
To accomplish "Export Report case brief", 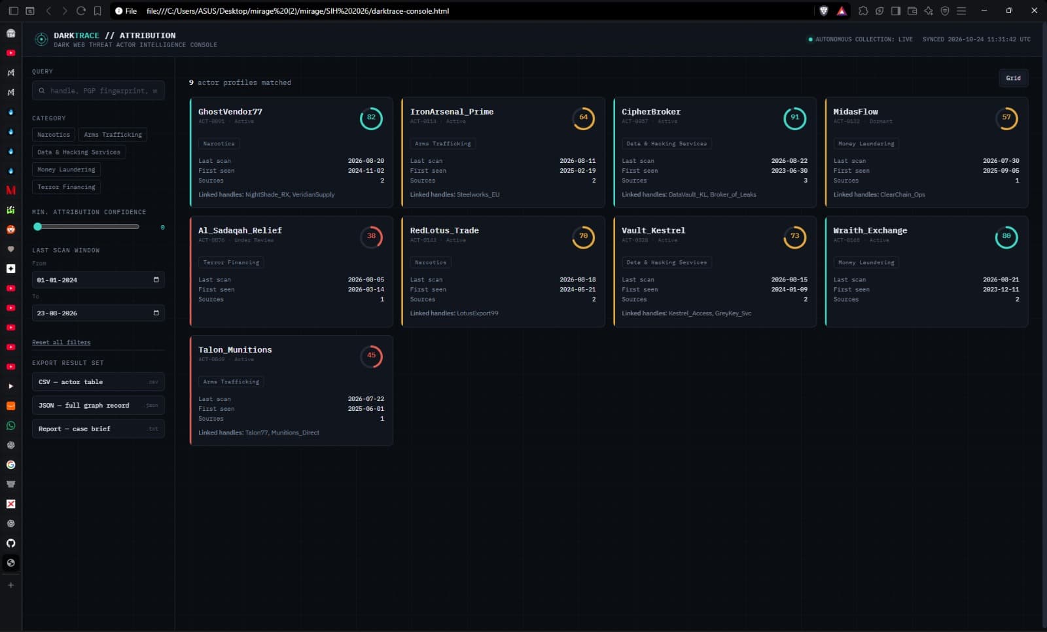I will [98, 429].
